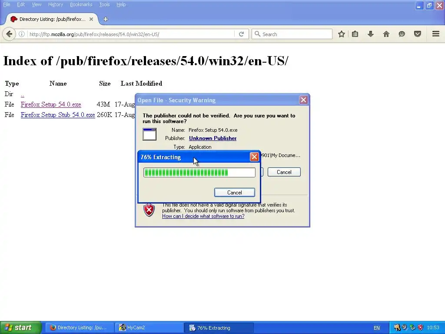Screen dimensions: 445x334
Task: Click the Name column header
Action: (58, 83)
